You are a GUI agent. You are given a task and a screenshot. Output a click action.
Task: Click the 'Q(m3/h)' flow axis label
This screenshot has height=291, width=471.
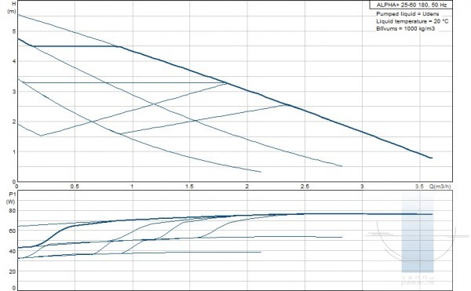[x=440, y=187]
